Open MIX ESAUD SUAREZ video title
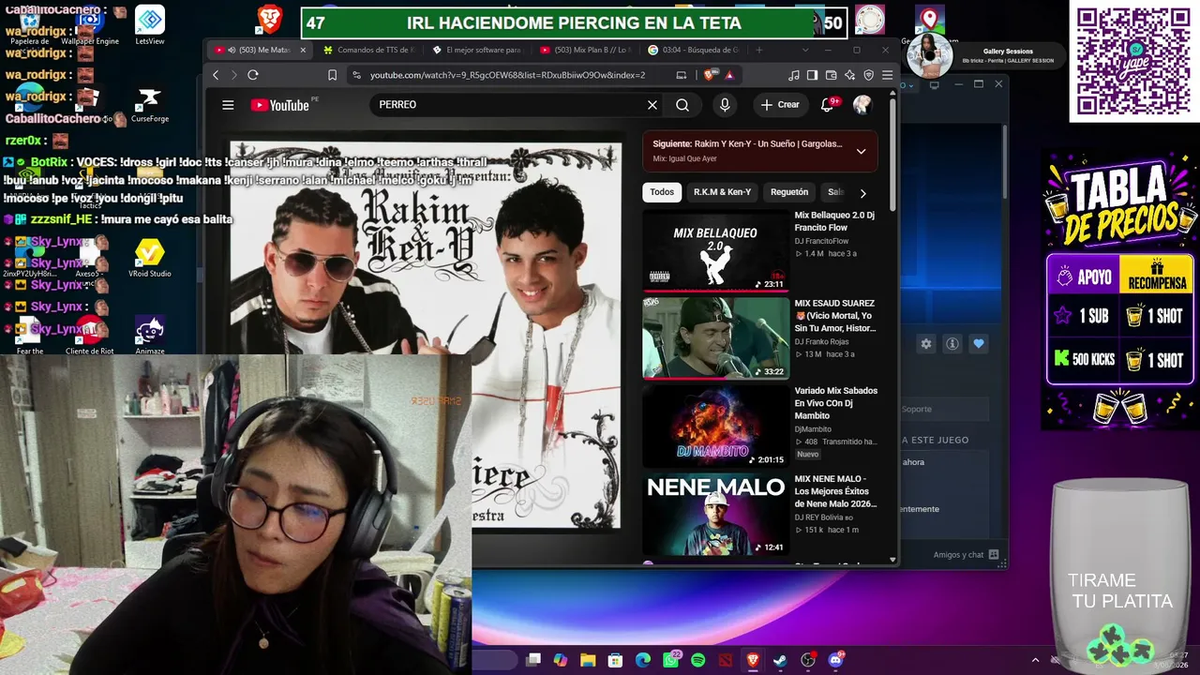1200x675 pixels. click(x=834, y=316)
